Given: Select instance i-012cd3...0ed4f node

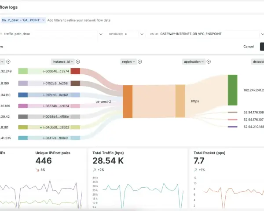Looking at the screenshot, I should pos(55,95).
